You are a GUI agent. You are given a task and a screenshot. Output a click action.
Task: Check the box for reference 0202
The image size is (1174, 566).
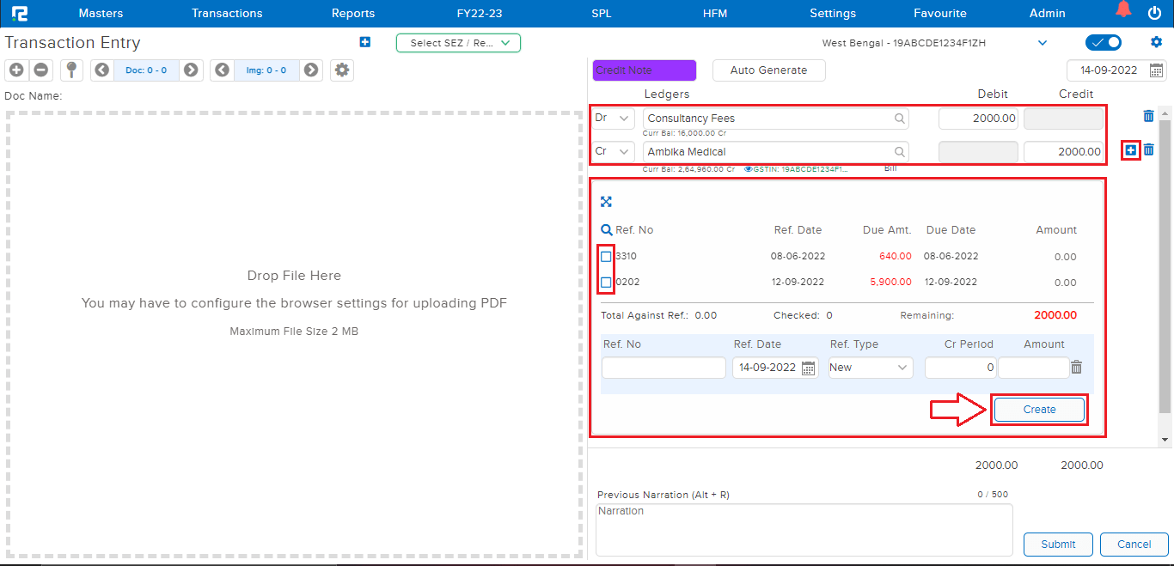606,282
